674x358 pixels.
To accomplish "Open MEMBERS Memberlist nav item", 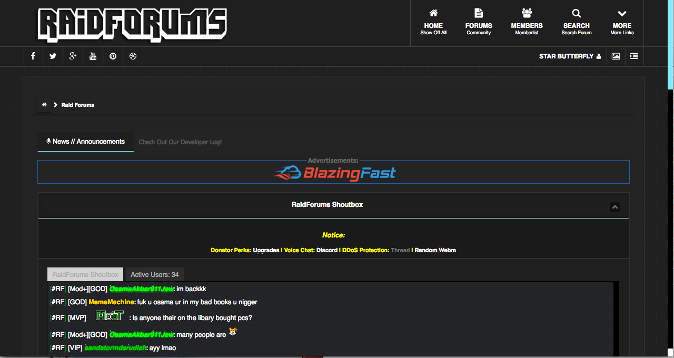I will click(527, 23).
